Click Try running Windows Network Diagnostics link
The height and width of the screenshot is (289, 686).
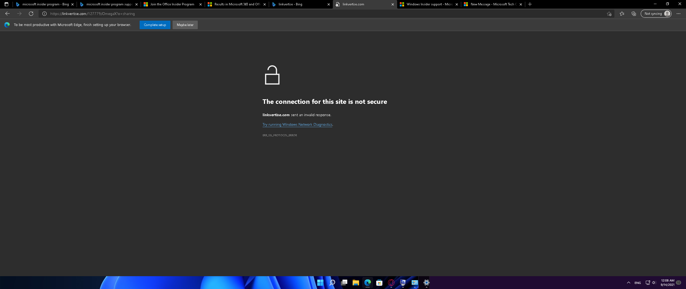pos(297,125)
